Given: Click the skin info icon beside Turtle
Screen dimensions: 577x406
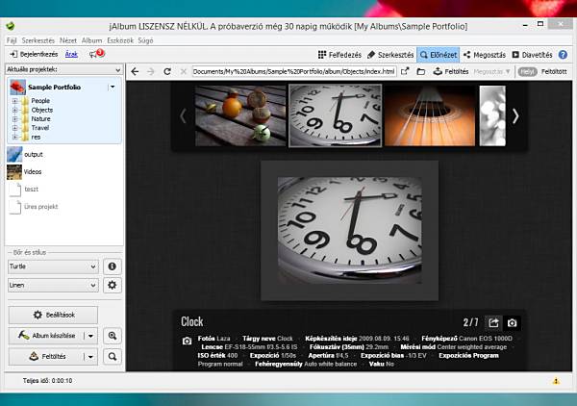Looking at the screenshot, I should 113,266.
